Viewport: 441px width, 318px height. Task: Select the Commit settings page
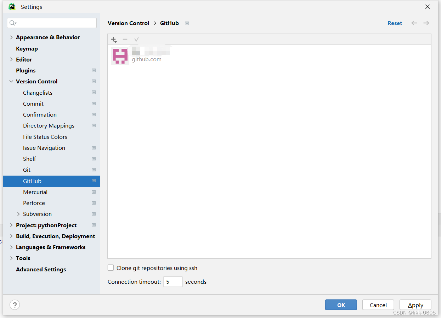click(x=33, y=104)
